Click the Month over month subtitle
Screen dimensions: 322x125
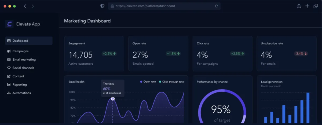pos(271,86)
